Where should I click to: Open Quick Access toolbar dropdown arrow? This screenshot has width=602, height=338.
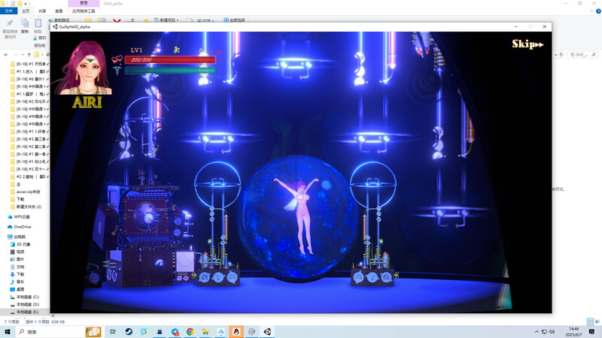26,4
